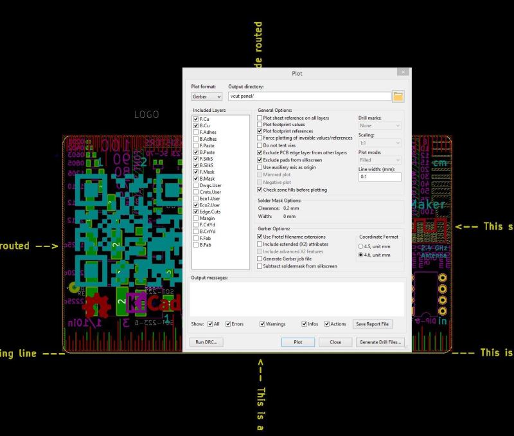Enable the F.Adhes layer
The image size is (514, 436).
196,132
